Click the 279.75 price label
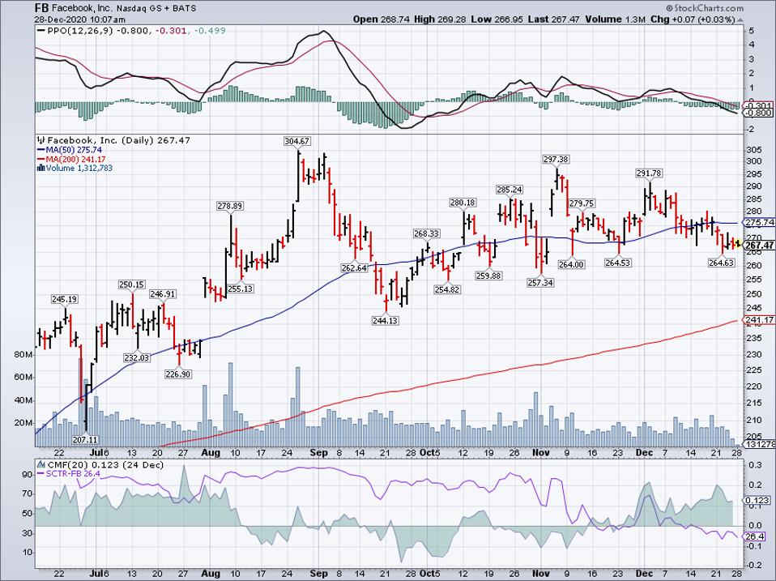The width and height of the screenshot is (776, 581). pos(582,203)
